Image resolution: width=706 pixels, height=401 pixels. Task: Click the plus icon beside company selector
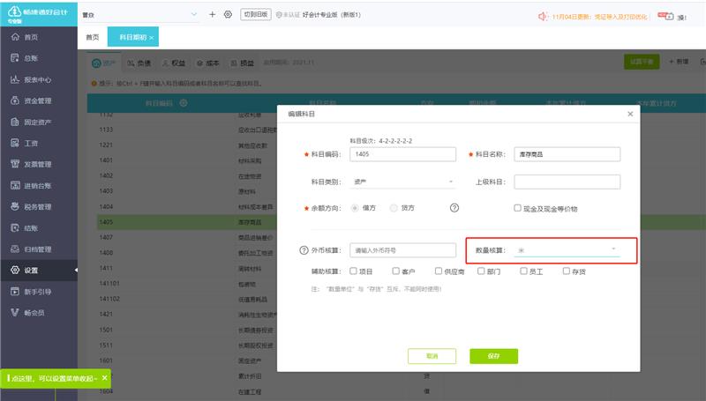coord(212,15)
